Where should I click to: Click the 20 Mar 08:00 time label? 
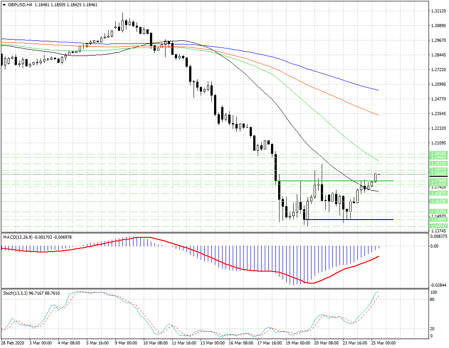[x=327, y=343]
